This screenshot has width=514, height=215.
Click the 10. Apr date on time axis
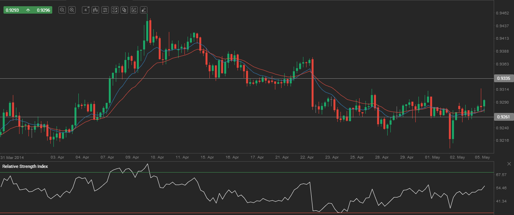[x=157, y=157]
